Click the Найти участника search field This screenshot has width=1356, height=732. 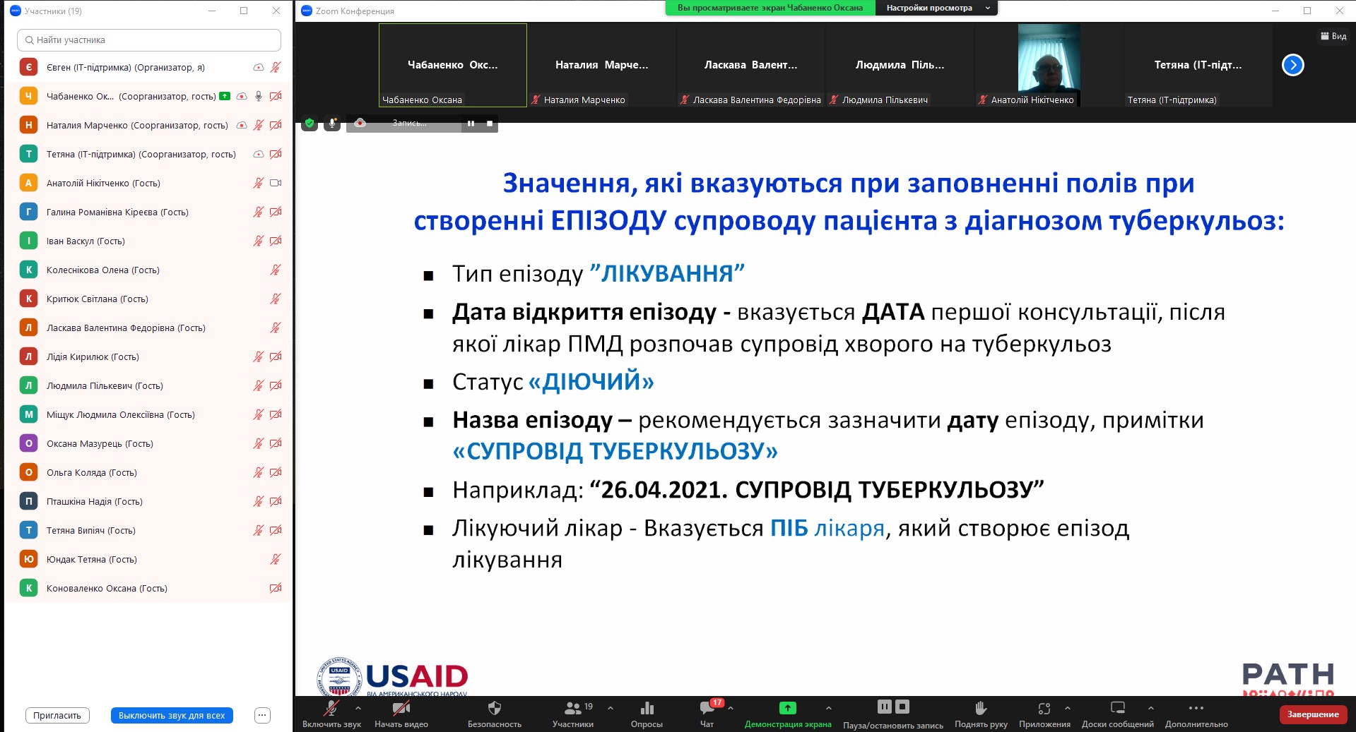[x=149, y=40]
